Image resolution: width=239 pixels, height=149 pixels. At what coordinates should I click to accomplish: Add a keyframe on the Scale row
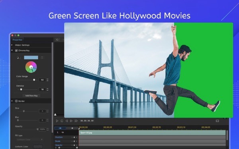(x=74, y=141)
